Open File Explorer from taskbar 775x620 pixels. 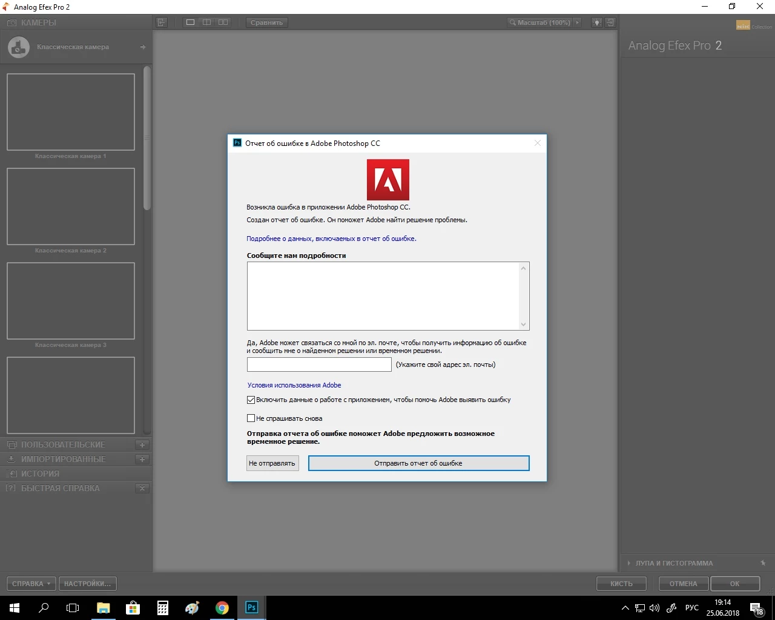click(x=104, y=608)
